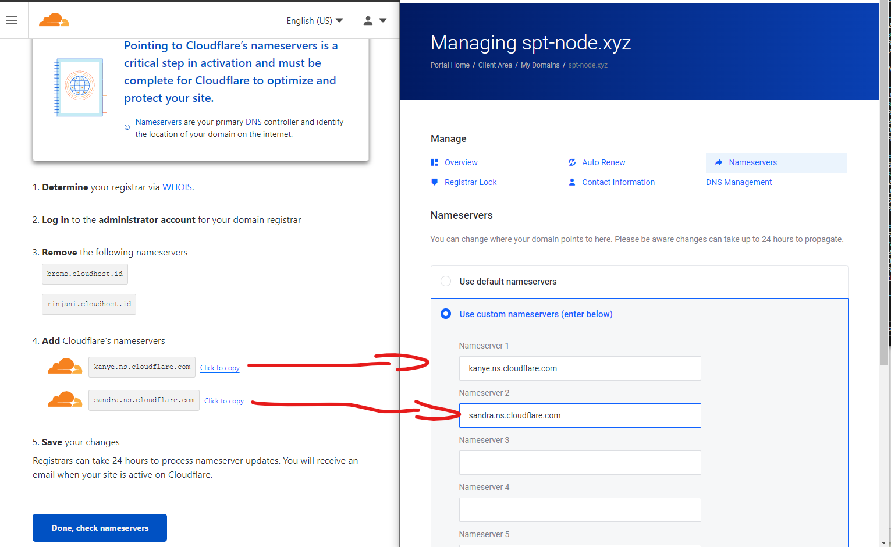Go to My Domains breadcrumb

(x=539, y=65)
